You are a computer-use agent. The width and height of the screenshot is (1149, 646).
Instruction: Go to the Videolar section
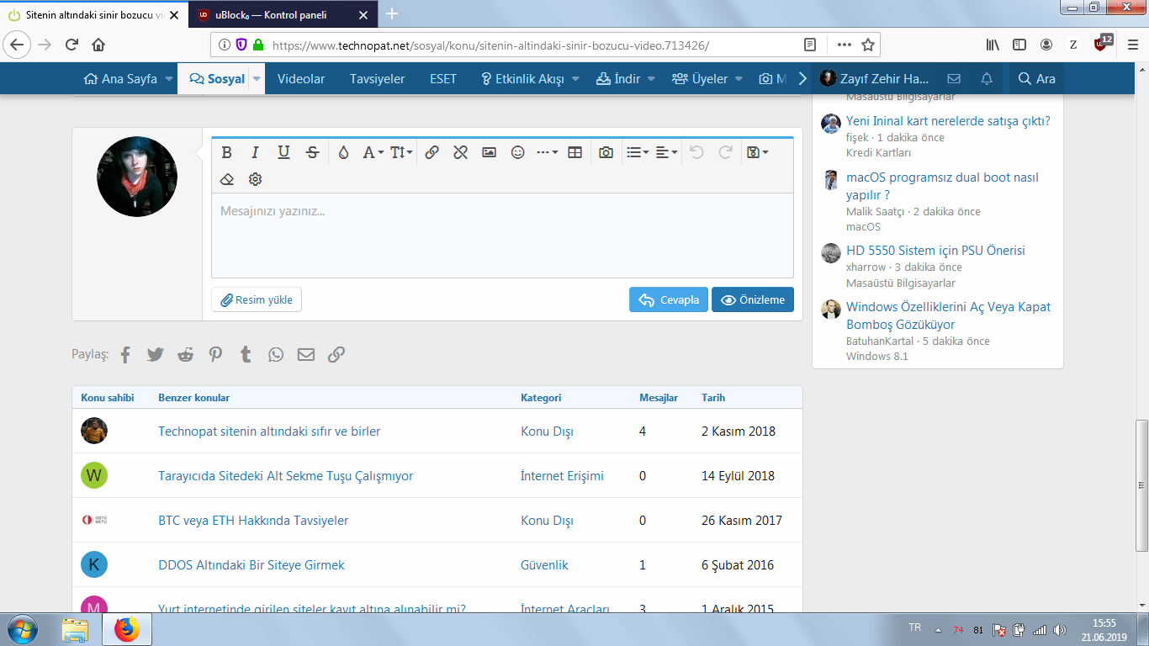pyautogui.click(x=301, y=79)
